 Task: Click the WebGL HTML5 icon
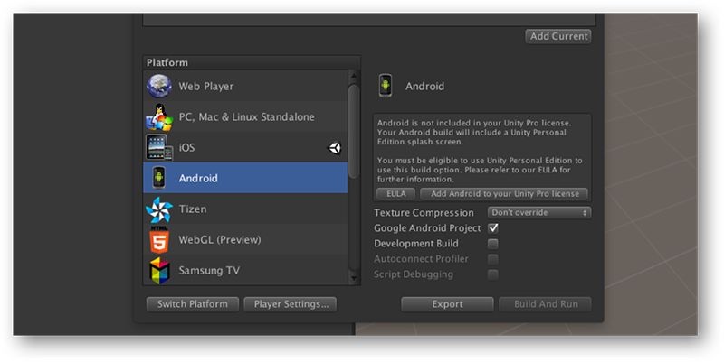point(159,239)
